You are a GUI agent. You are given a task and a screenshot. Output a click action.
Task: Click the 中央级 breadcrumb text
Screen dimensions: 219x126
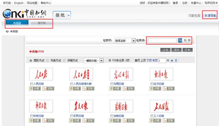(x=14, y=31)
